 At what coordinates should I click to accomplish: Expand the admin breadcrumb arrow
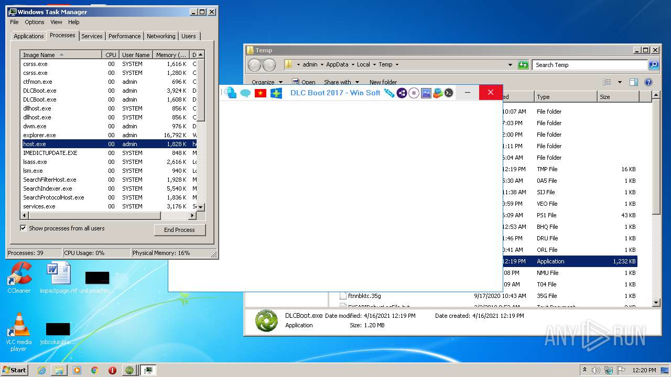pyautogui.click(x=322, y=65)
